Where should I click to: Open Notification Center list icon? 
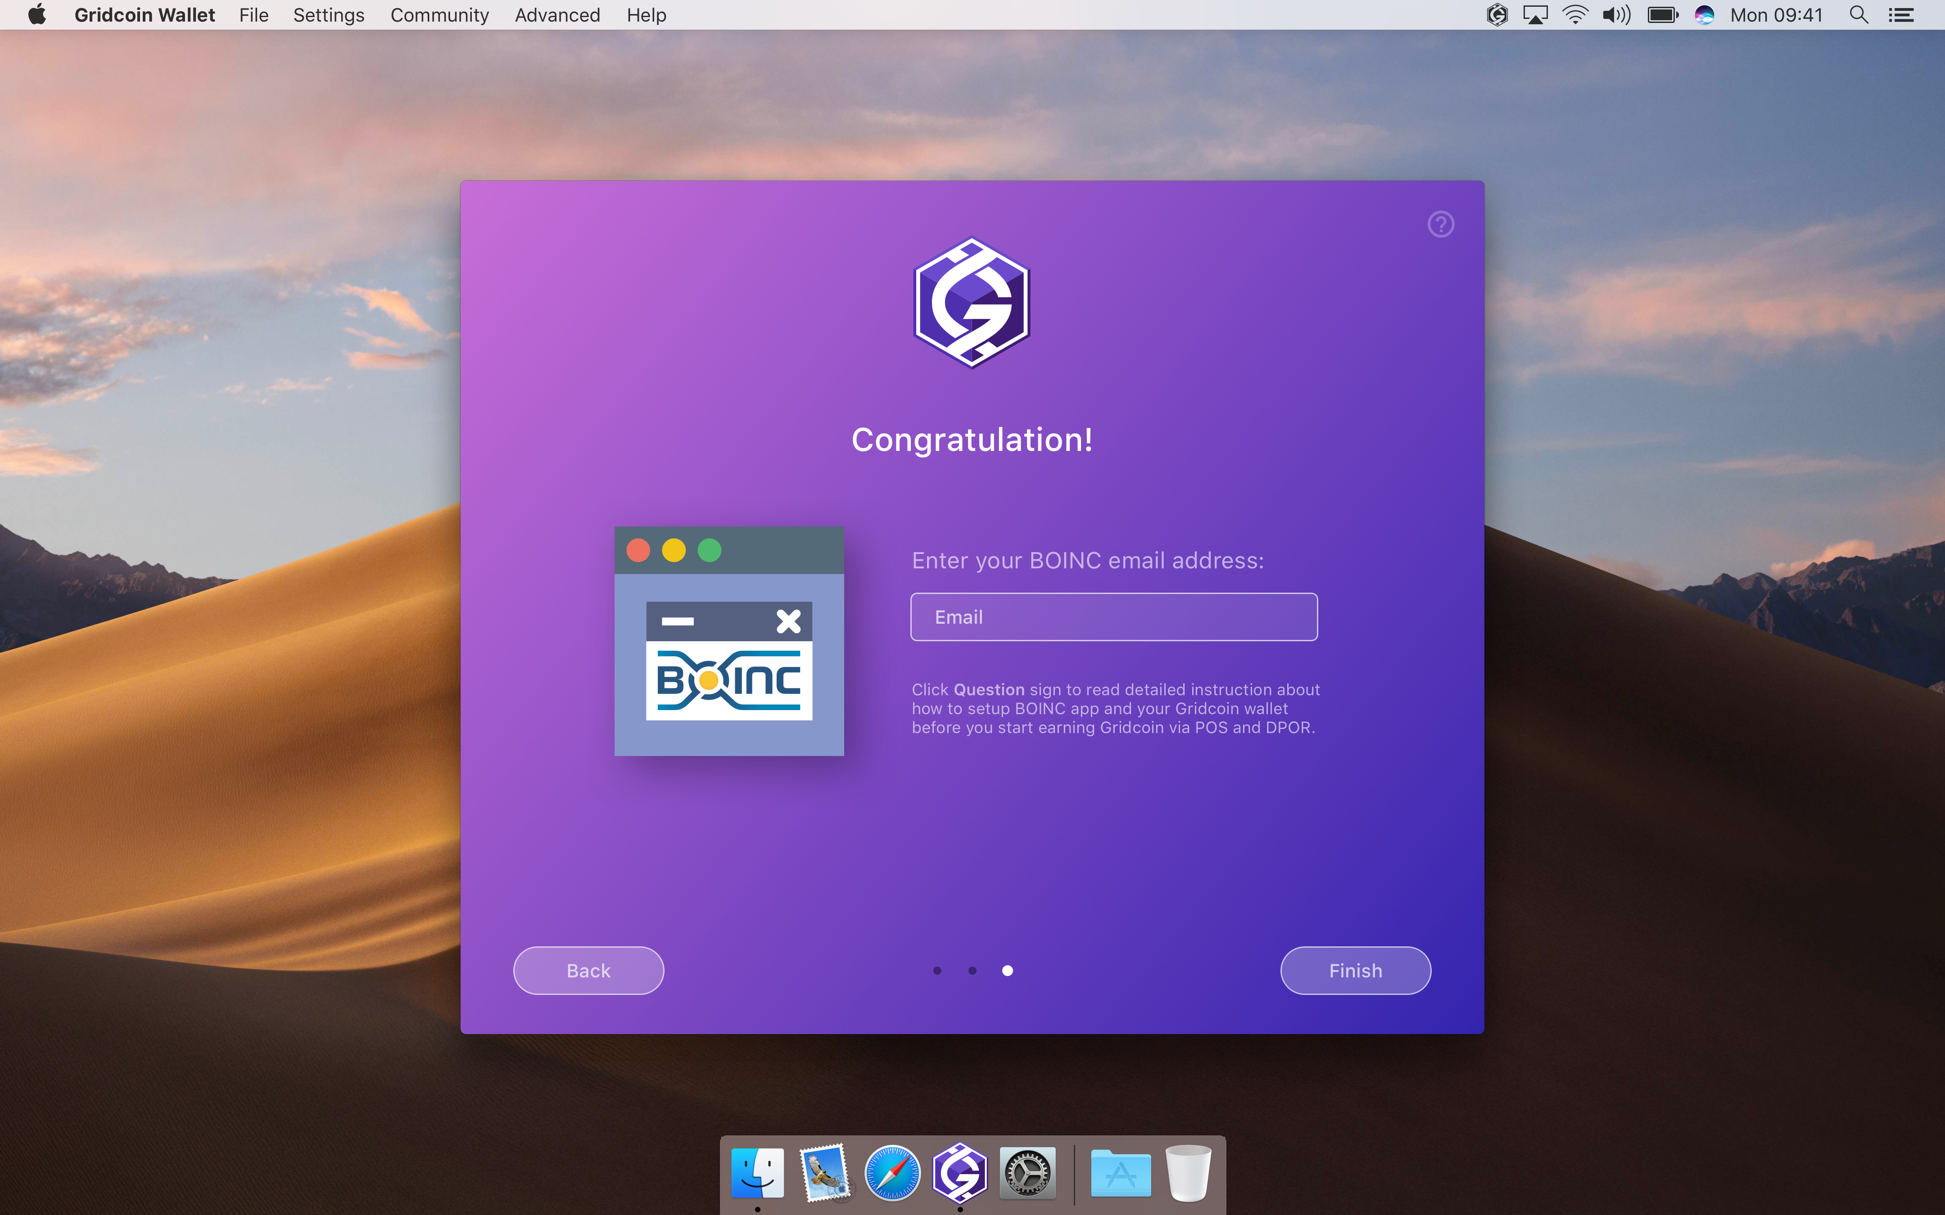pyautogui.click(x=1901, y=14)
